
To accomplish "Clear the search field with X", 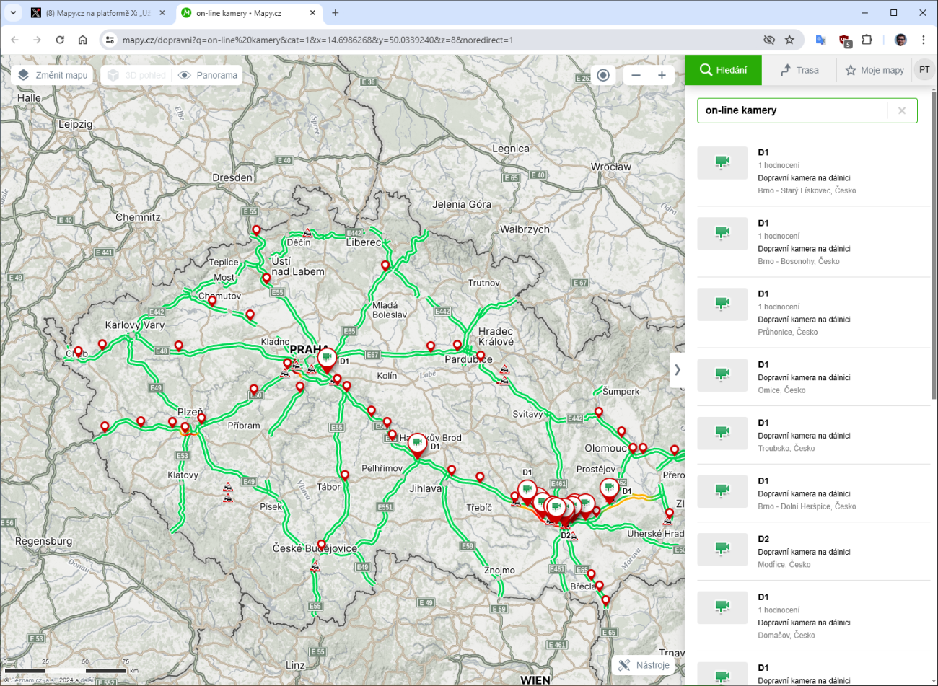I will coord(901,110).
